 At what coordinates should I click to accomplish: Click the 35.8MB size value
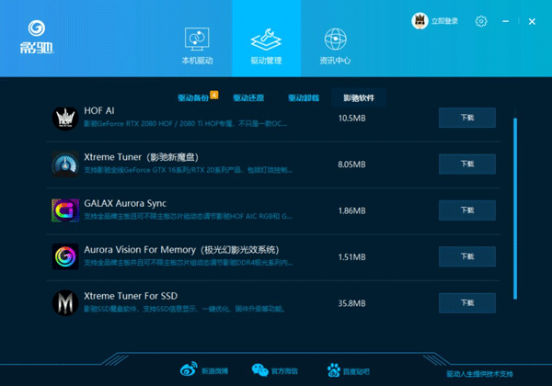pyautogui.click(x=351, y=303)
